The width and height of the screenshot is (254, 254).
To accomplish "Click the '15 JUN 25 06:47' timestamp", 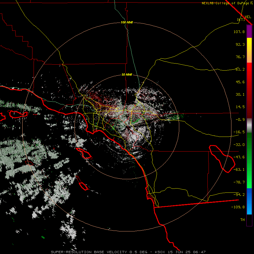I will pyautogui.click(x=186, y=252).
